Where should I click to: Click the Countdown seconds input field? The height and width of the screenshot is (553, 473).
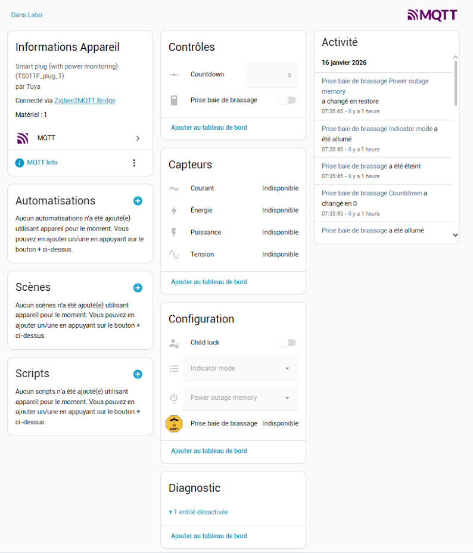[x=271, y=75]
